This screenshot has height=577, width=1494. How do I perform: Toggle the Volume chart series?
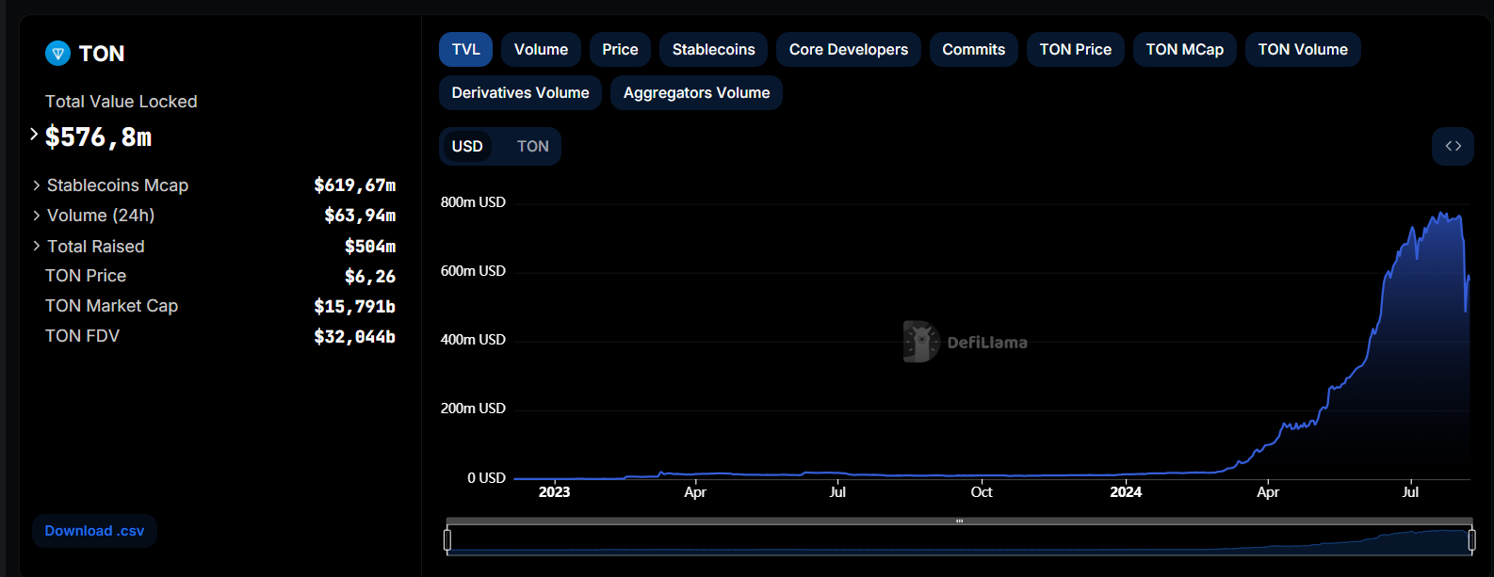tap(541, 50)
